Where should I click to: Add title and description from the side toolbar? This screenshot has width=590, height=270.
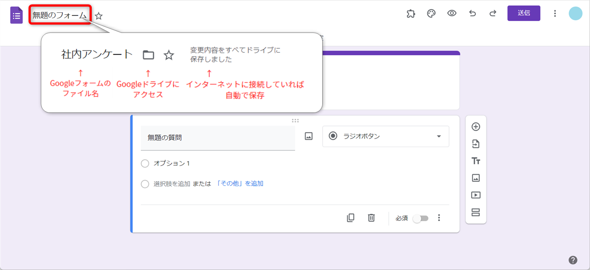click(475, 161)
